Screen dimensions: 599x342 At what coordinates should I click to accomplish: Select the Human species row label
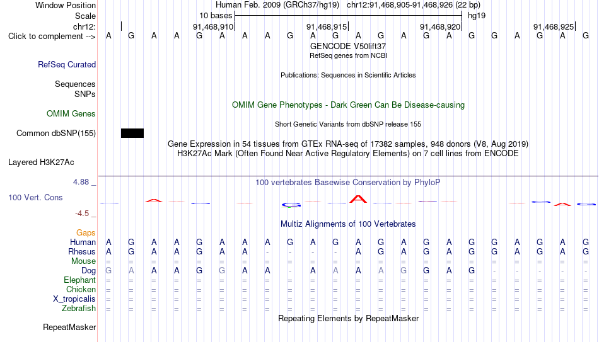[83, 242]
